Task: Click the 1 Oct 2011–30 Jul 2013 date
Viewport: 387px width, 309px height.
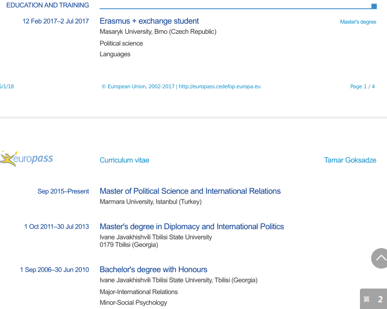Action: coord(56,227)
